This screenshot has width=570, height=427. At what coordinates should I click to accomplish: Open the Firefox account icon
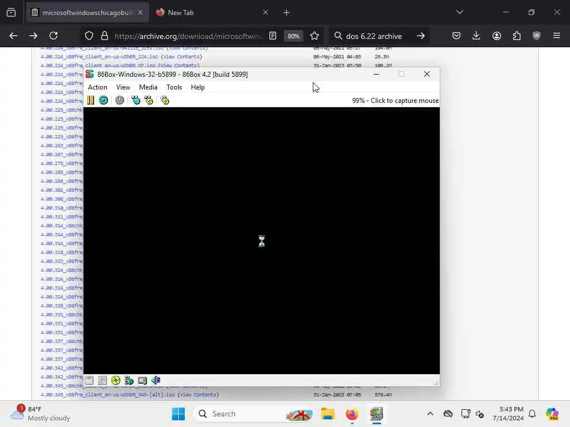click(x=497, y=36)
